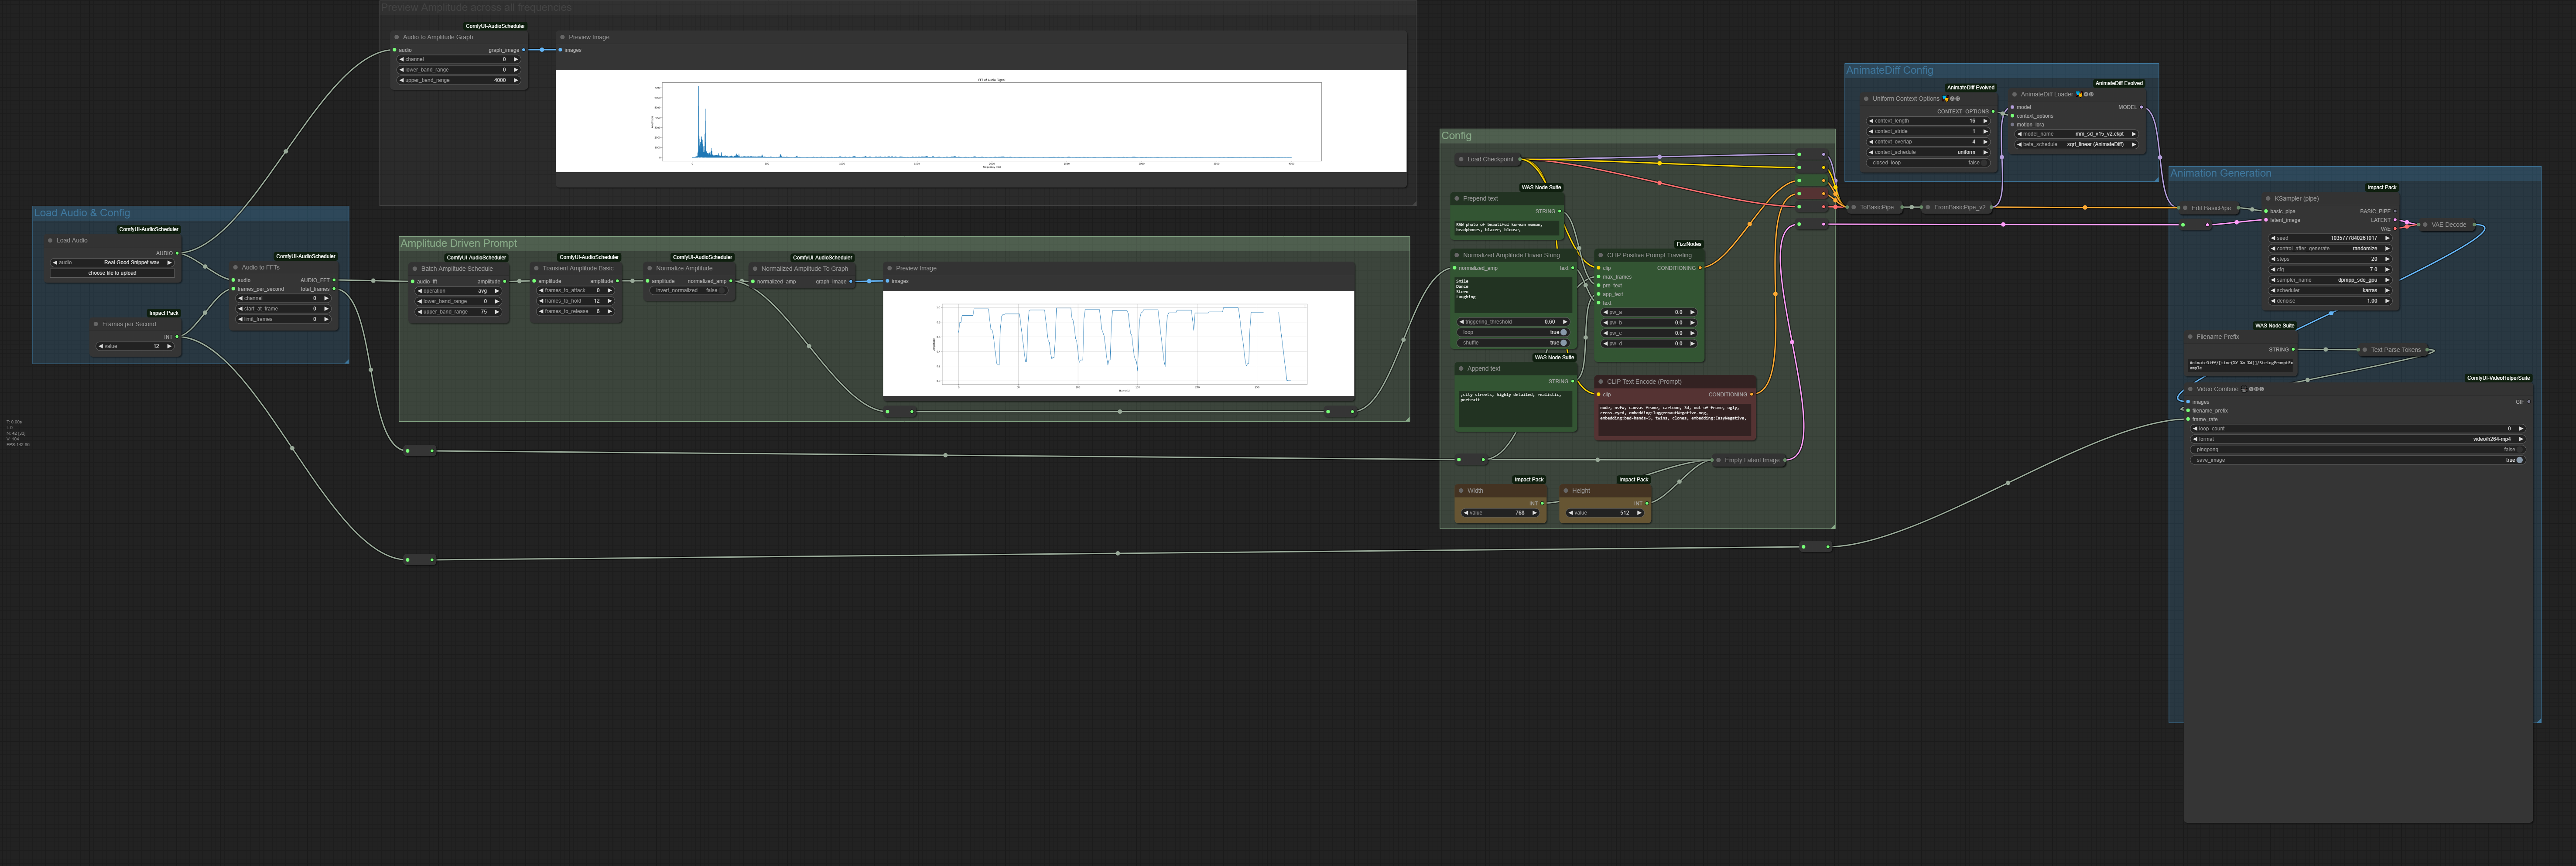2576x866 pixels.
Task: Open the format dropdown showing video/h264-mp4
Action: (x=2357, y=439)
